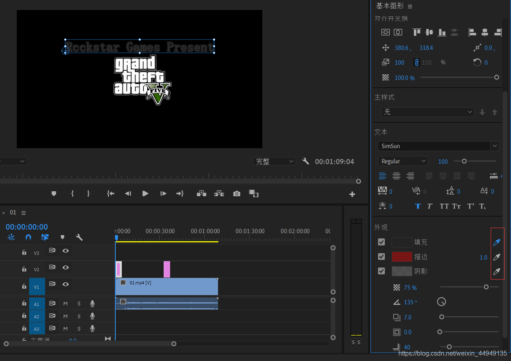
Task: Toggle insert and overwrite sequences as nests
Action: coord(11,237)
